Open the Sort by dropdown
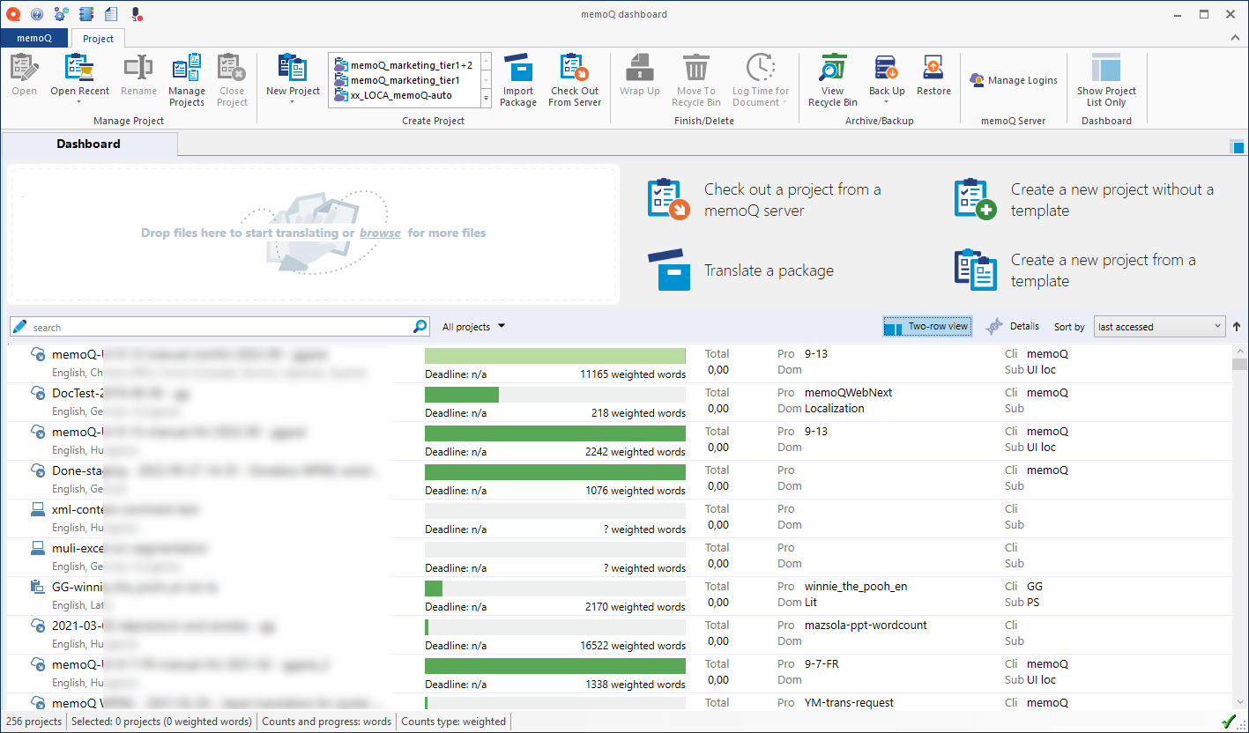The image size is (1249, 733). click(x=1159, y=327)
